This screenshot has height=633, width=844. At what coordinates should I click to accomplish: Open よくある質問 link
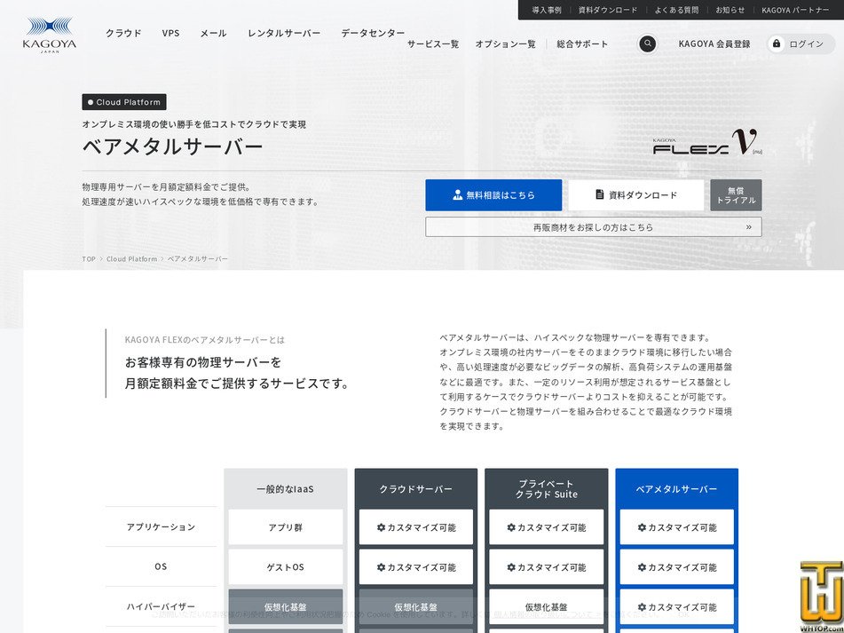(676, 10)
